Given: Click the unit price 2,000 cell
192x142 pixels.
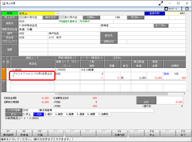Looking at the screenshot, I should tap(139, 78).
